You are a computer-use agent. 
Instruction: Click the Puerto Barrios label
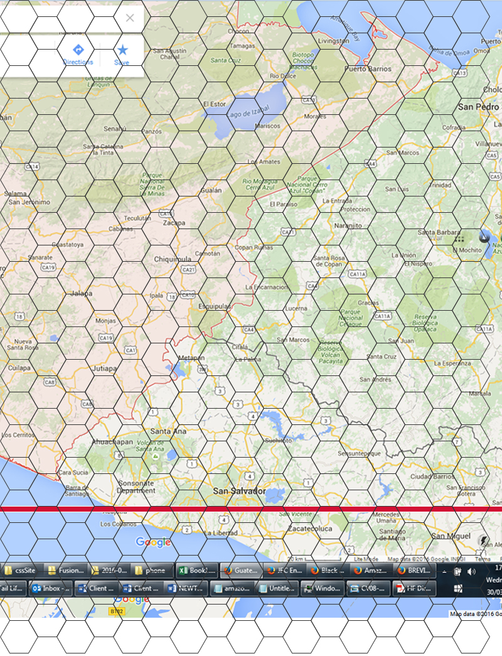coord(368,68)
